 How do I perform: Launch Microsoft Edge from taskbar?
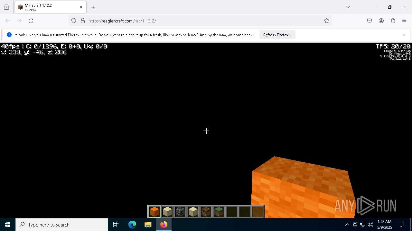(132, 225)
